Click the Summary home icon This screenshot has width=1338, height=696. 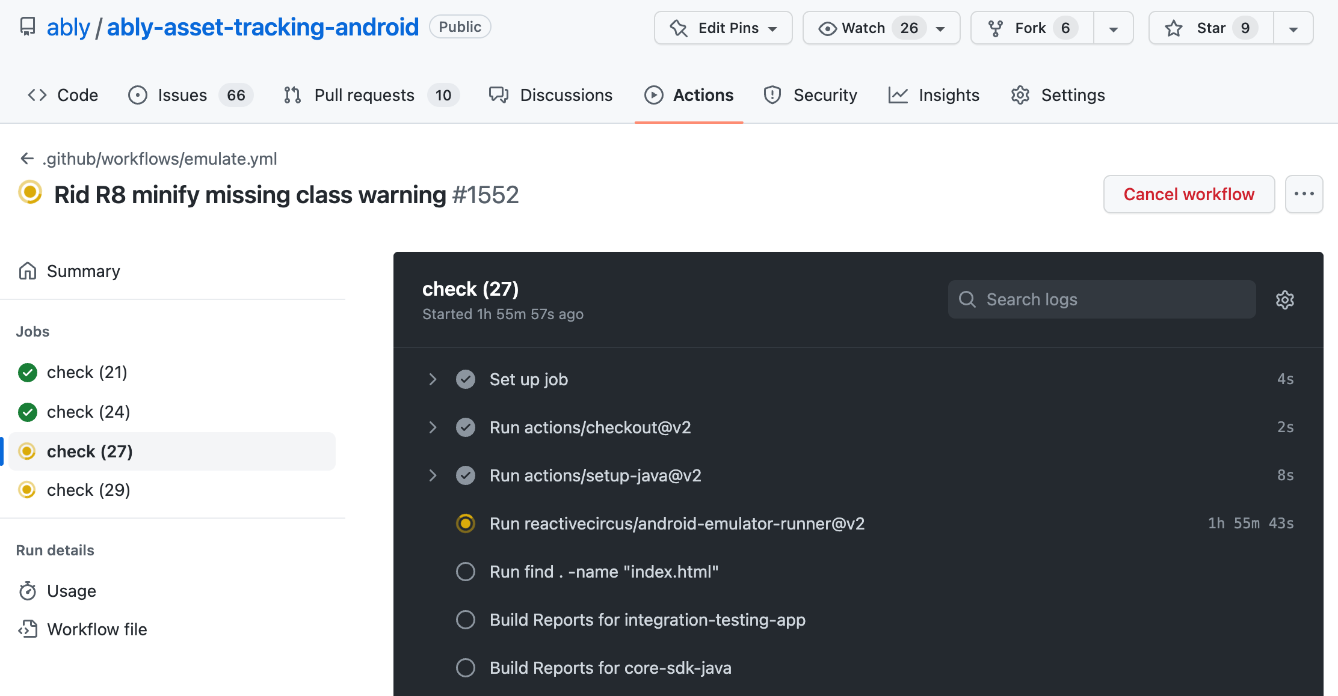click(x=28, y=271)
